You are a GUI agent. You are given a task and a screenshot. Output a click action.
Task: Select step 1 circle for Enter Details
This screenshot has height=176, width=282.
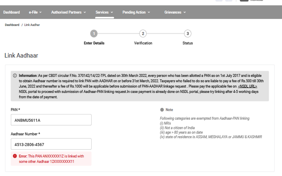[x=94, y=33]
